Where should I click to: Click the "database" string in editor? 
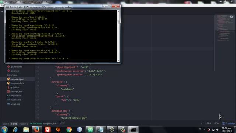coord(67,89)
